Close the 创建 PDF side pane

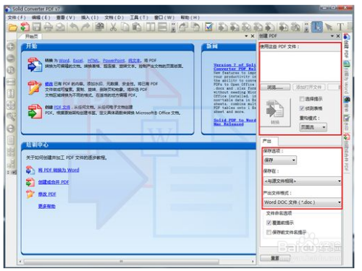tap(338, 36)
